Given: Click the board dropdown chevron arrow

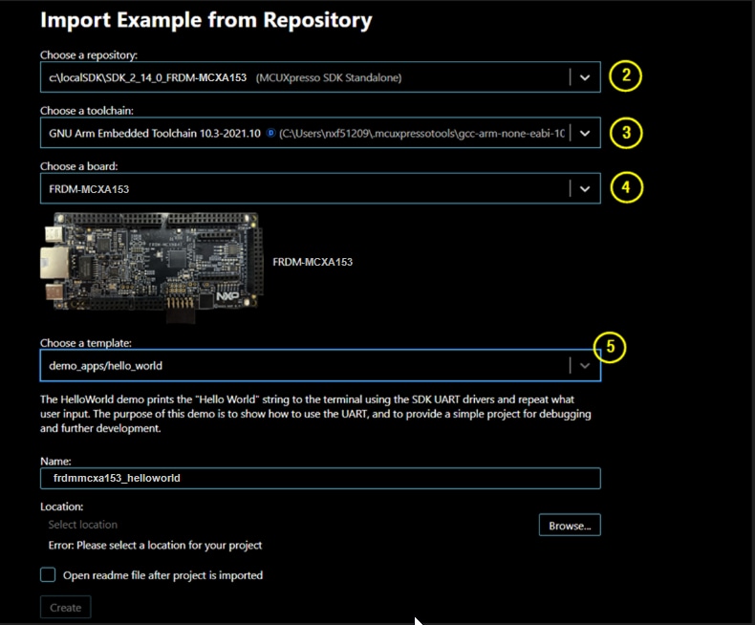Looking at the screenshot, I should pyautogui.click(x=585, y=189).
